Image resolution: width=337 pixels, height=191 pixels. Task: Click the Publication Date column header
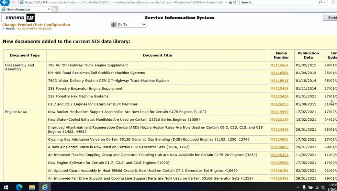pos(308,55)
